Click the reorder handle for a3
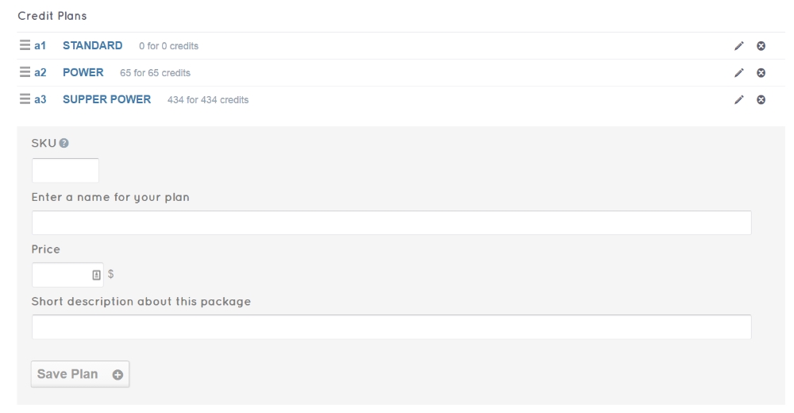This screenshot has width=794, height=413. 25,99
